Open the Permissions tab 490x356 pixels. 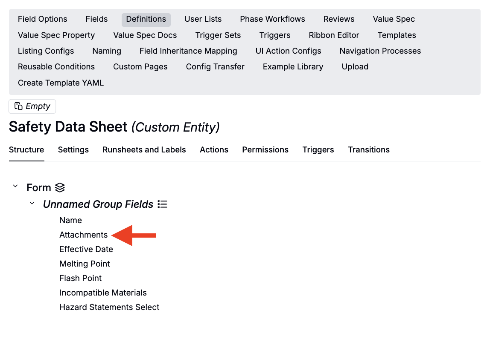coord(265,149)
